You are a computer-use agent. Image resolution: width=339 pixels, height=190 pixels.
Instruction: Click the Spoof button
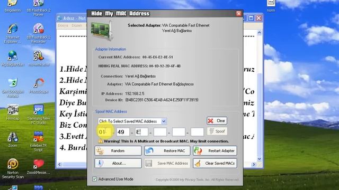217,131
